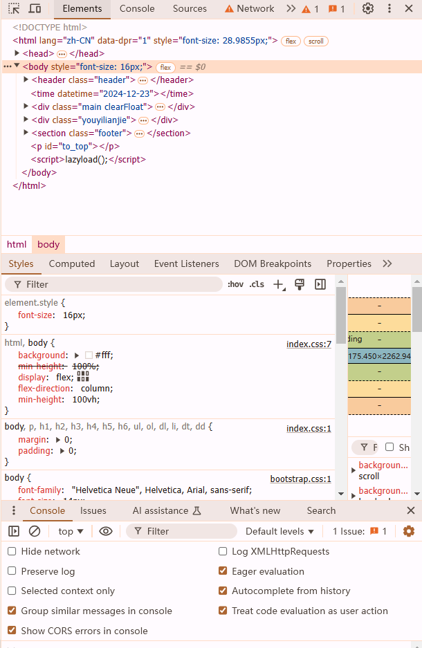Click the scroll badge on the html element
This screenshot has width=422, height=648.
[316, 41]
